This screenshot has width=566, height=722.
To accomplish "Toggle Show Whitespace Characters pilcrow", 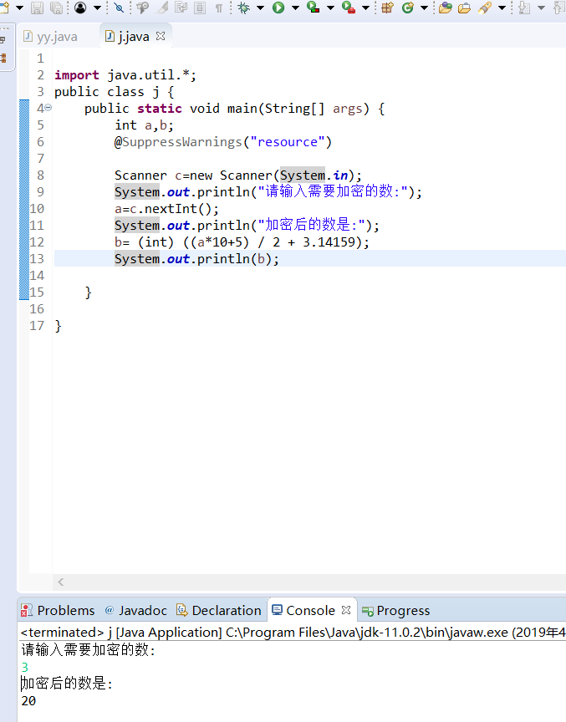I will point(219,8).
